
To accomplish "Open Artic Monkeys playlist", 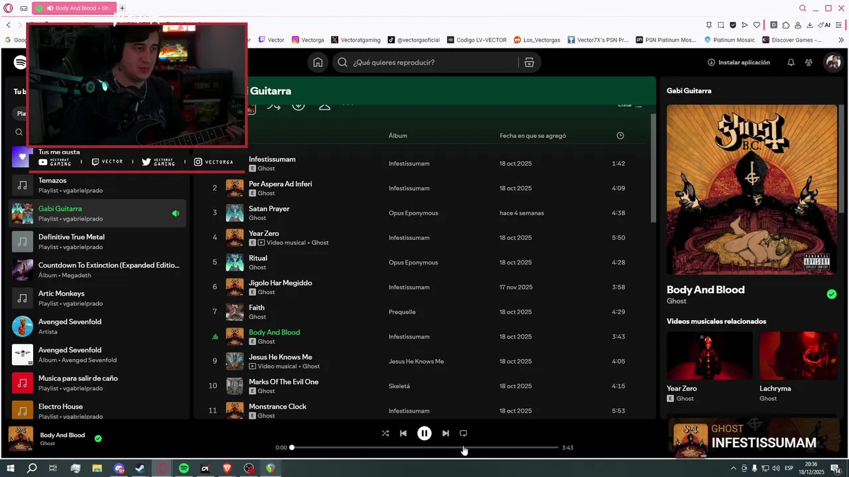I will (x=98, y=298).
